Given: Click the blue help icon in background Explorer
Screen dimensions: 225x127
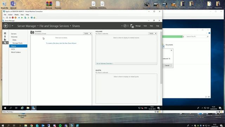Looking at the screenshot, I should [x=210, y=33].
